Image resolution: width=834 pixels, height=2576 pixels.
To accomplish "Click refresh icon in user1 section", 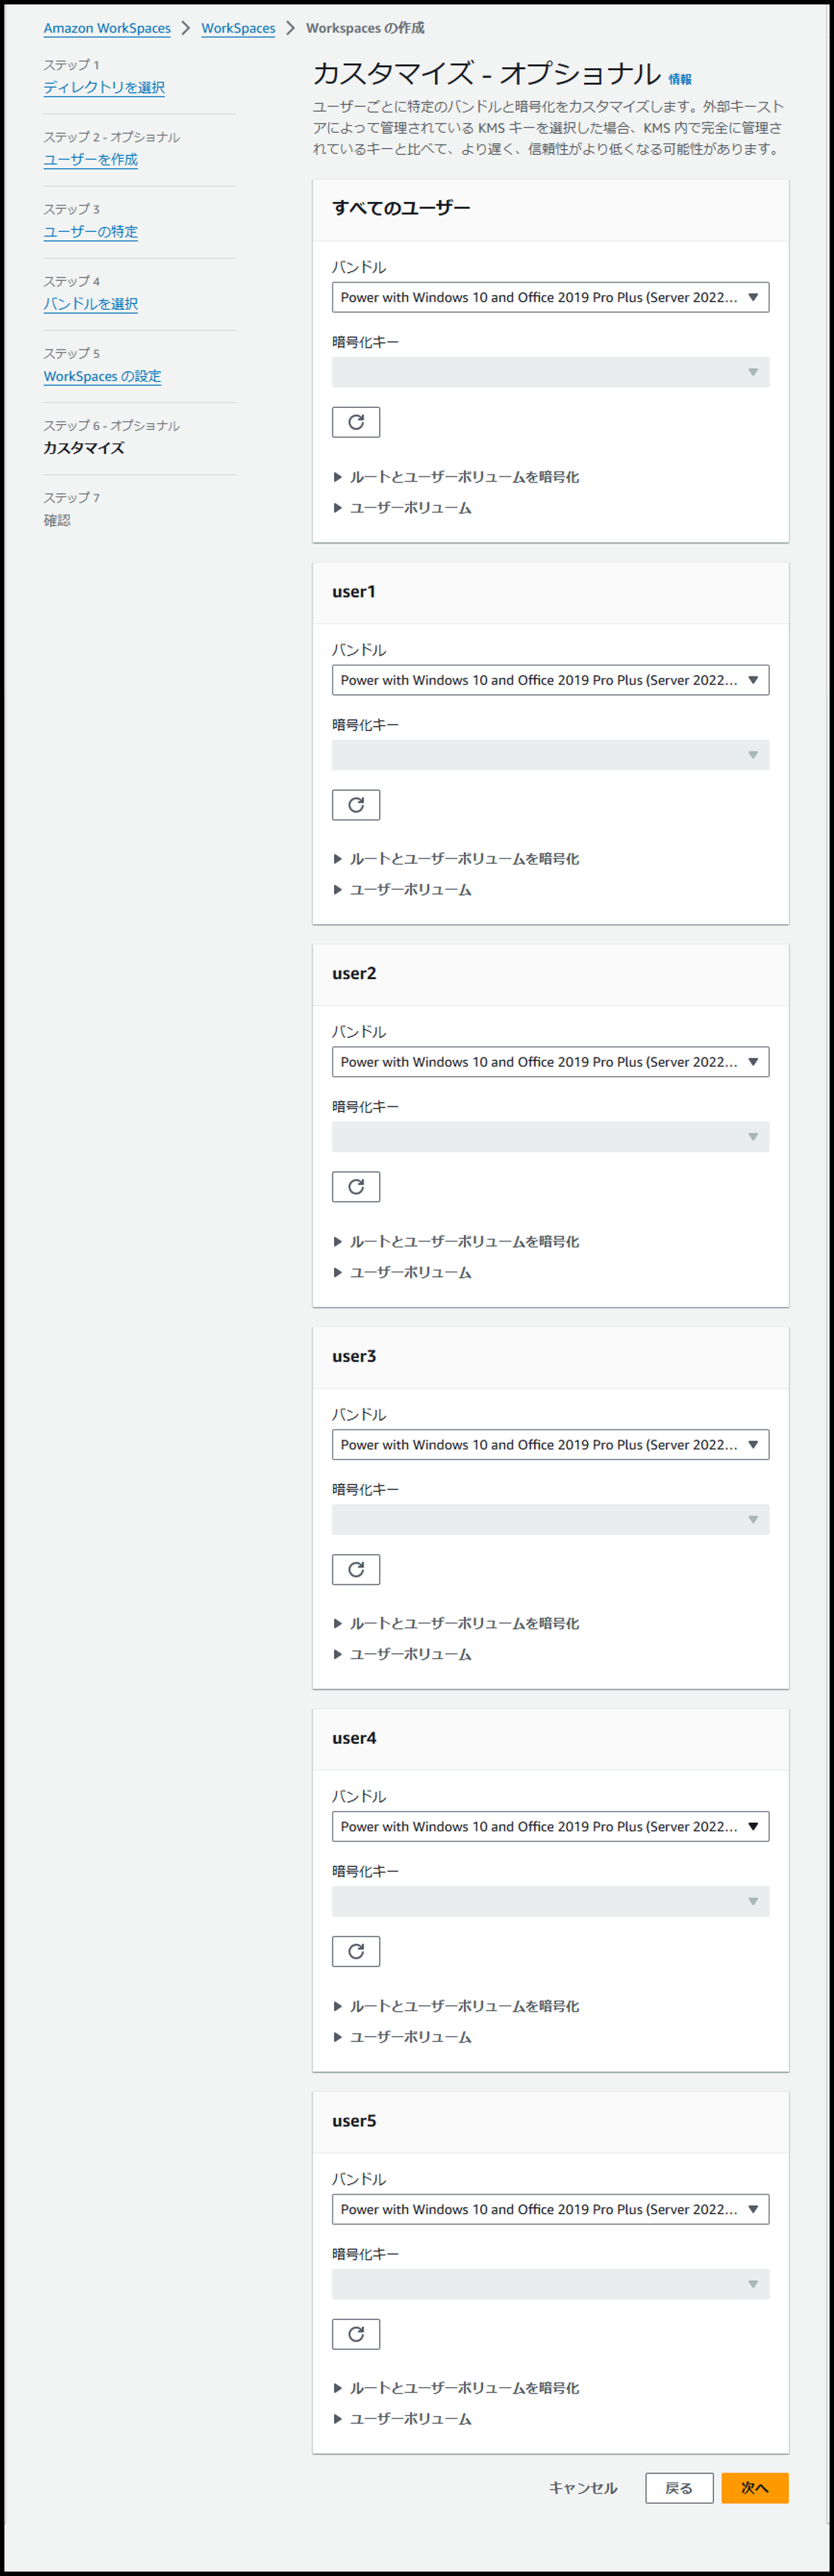I will pyautogui.click(x=356, y=805).
